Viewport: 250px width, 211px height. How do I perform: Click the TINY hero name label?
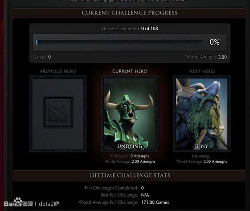(x=202, y=146)
